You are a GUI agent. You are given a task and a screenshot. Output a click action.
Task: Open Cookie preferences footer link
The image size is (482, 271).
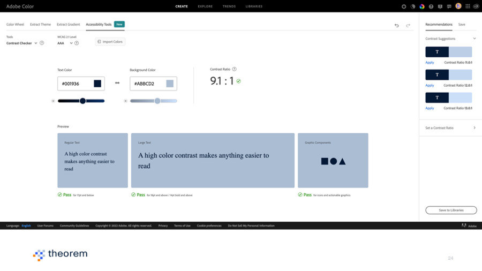(209, 226)
